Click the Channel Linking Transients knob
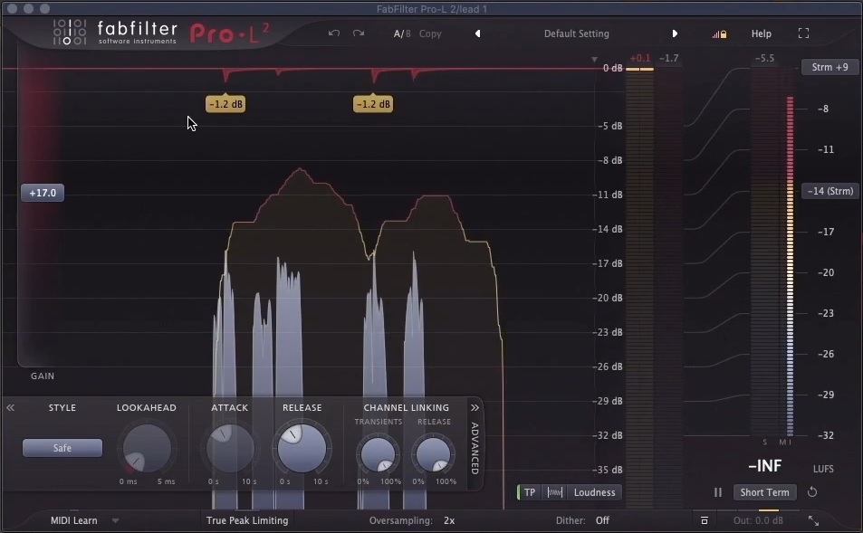This screenshot has height=533, width=863. (x=379, y=454)
